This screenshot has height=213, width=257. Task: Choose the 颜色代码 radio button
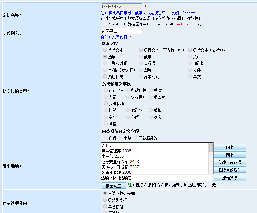105,77
